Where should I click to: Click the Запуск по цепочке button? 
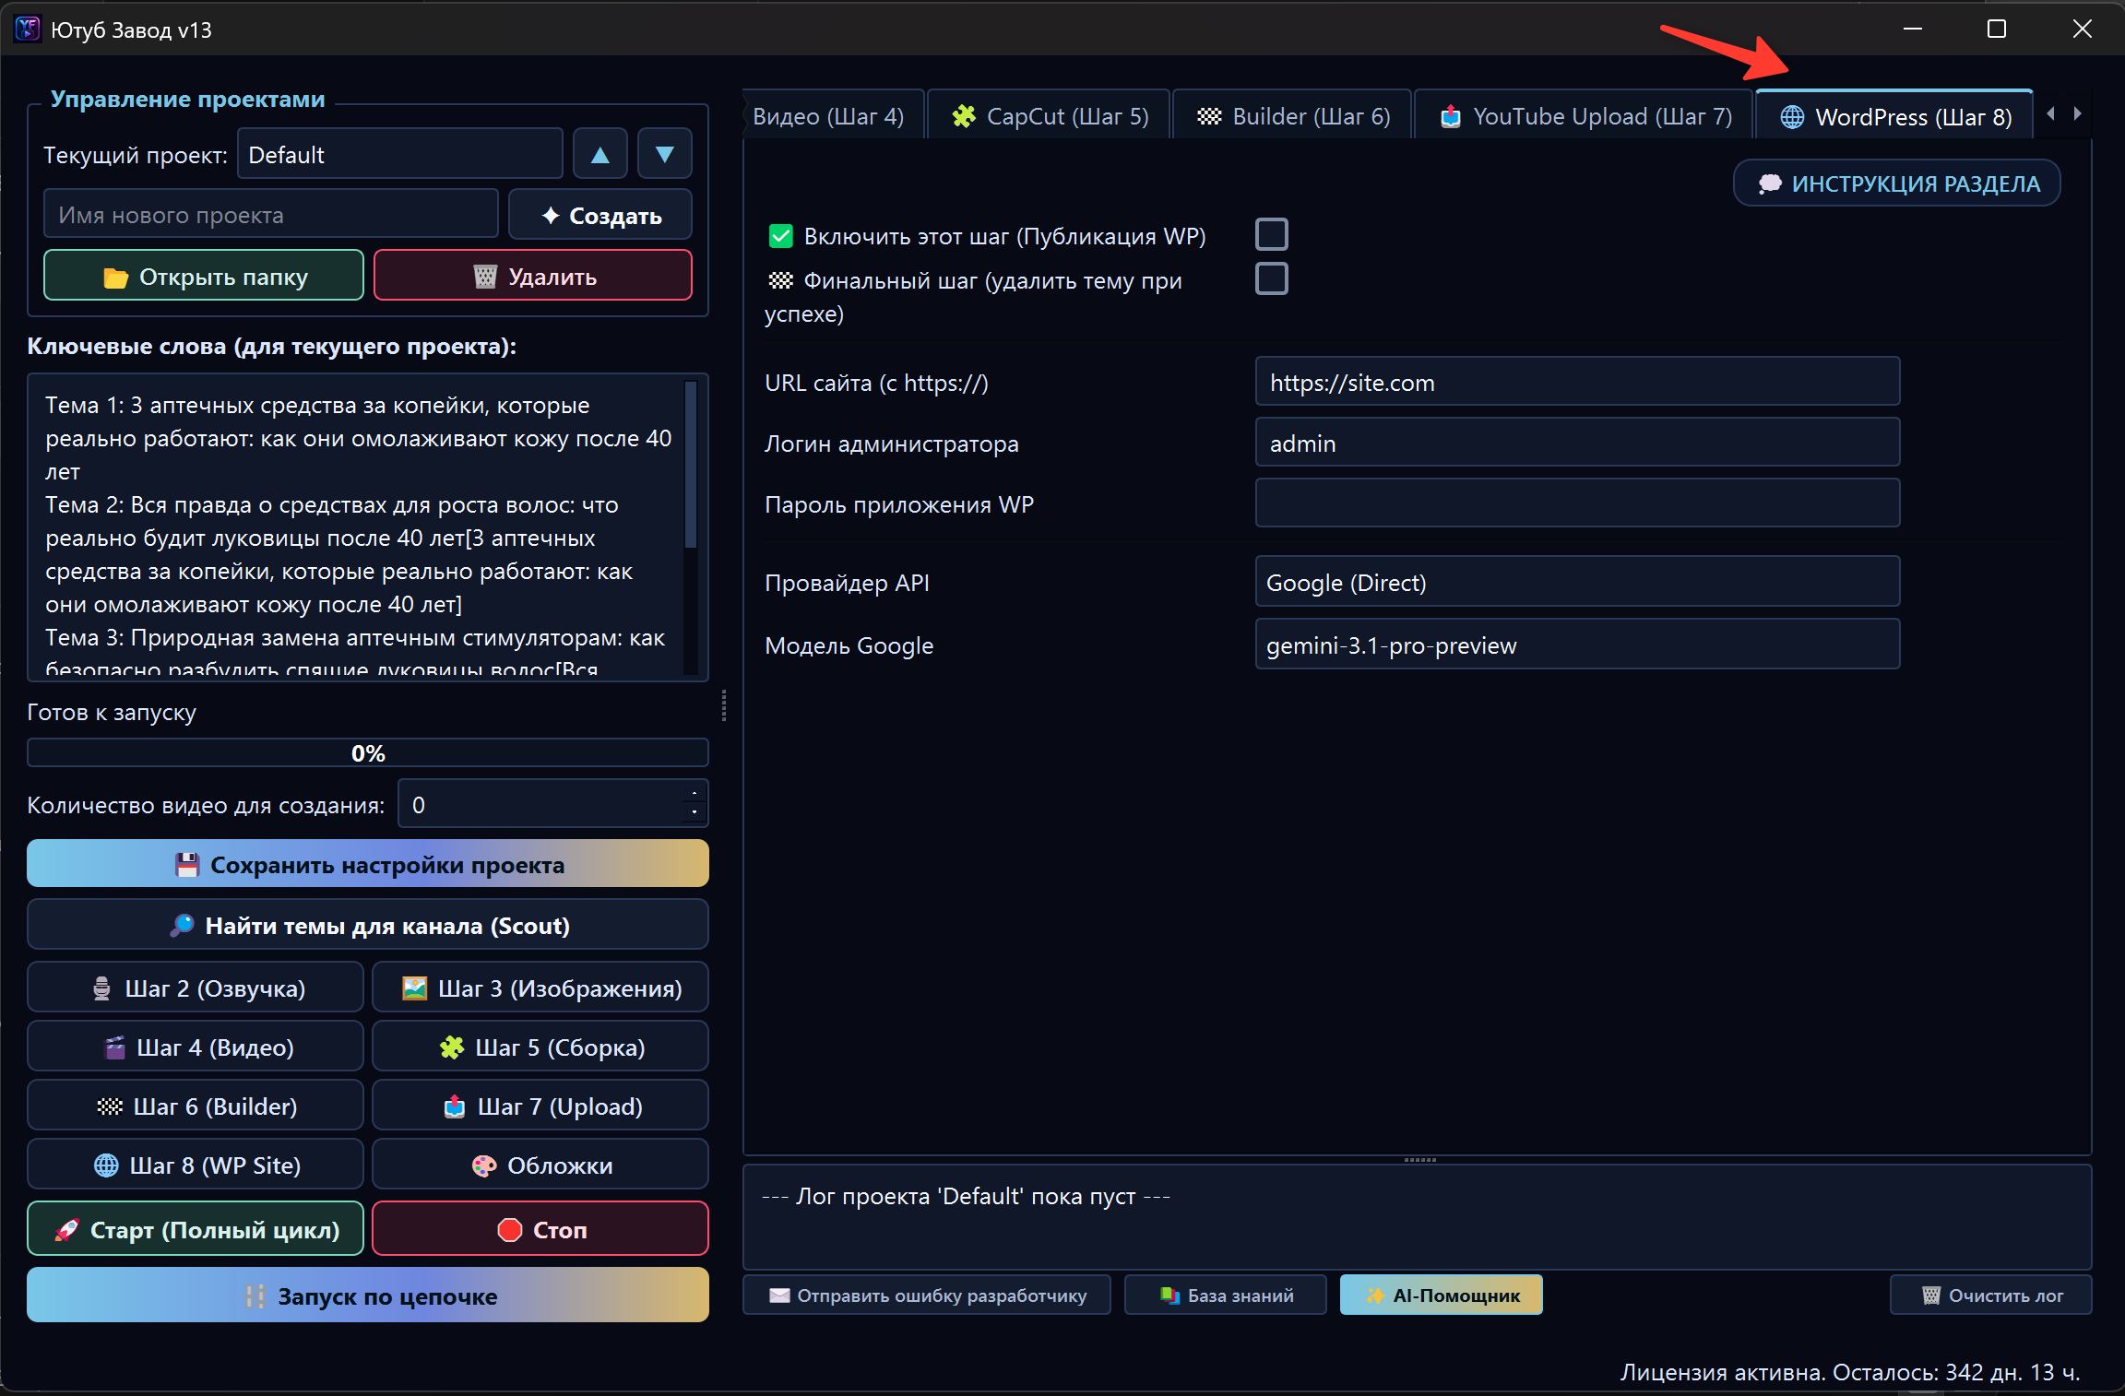coord(368,1295)
